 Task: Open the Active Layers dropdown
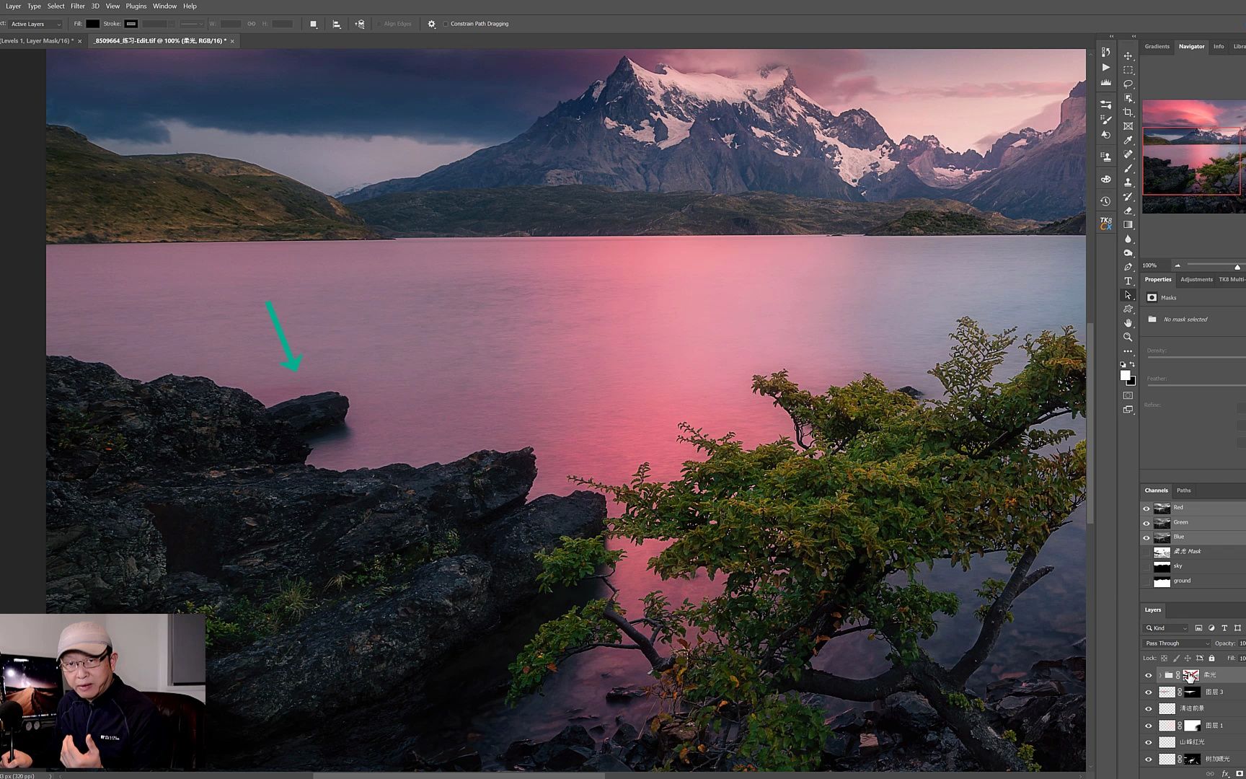(35, 24)
